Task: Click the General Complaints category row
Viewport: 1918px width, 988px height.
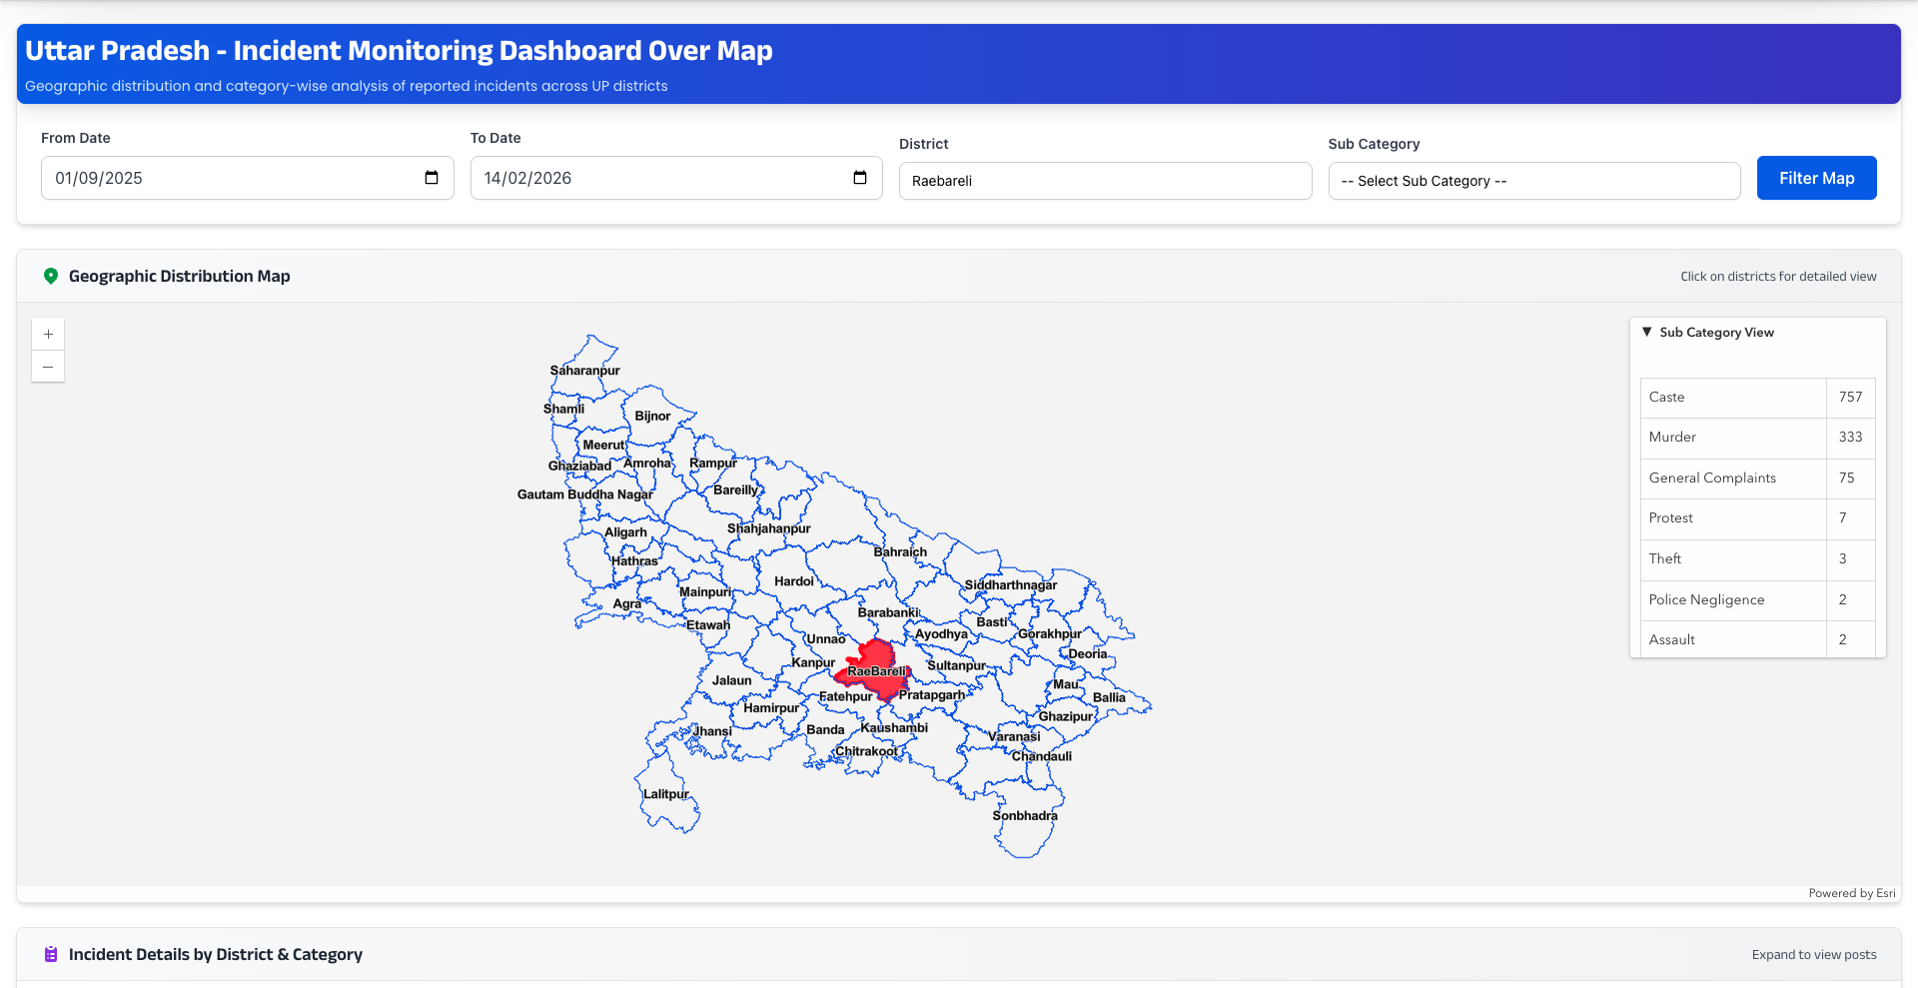Action: [1732, 479]
